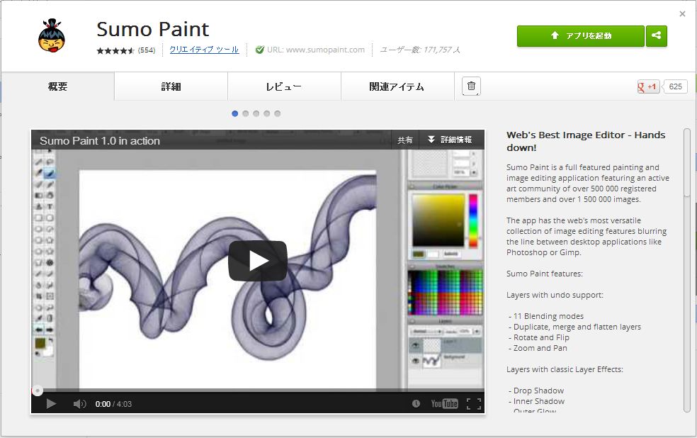Go to the 関連アイテム tab
The image size is (697, 438).
click(398, 86)
